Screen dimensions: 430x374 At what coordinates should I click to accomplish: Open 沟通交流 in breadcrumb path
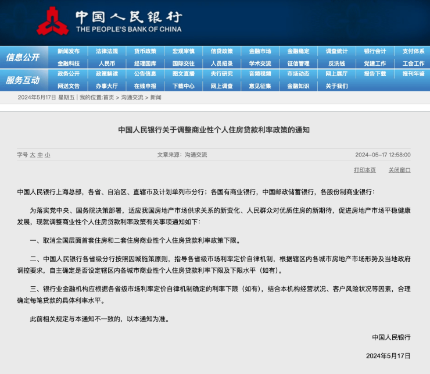[x=132, y=98]
